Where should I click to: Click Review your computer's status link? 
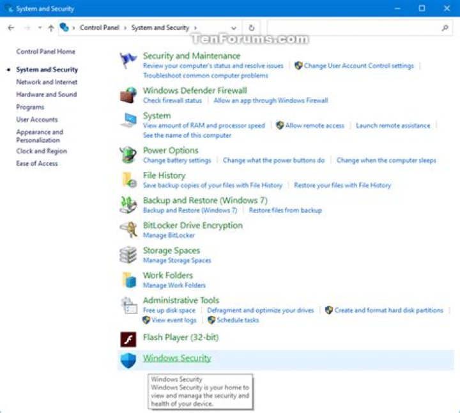pyautogui.click(x=213, y=66)
